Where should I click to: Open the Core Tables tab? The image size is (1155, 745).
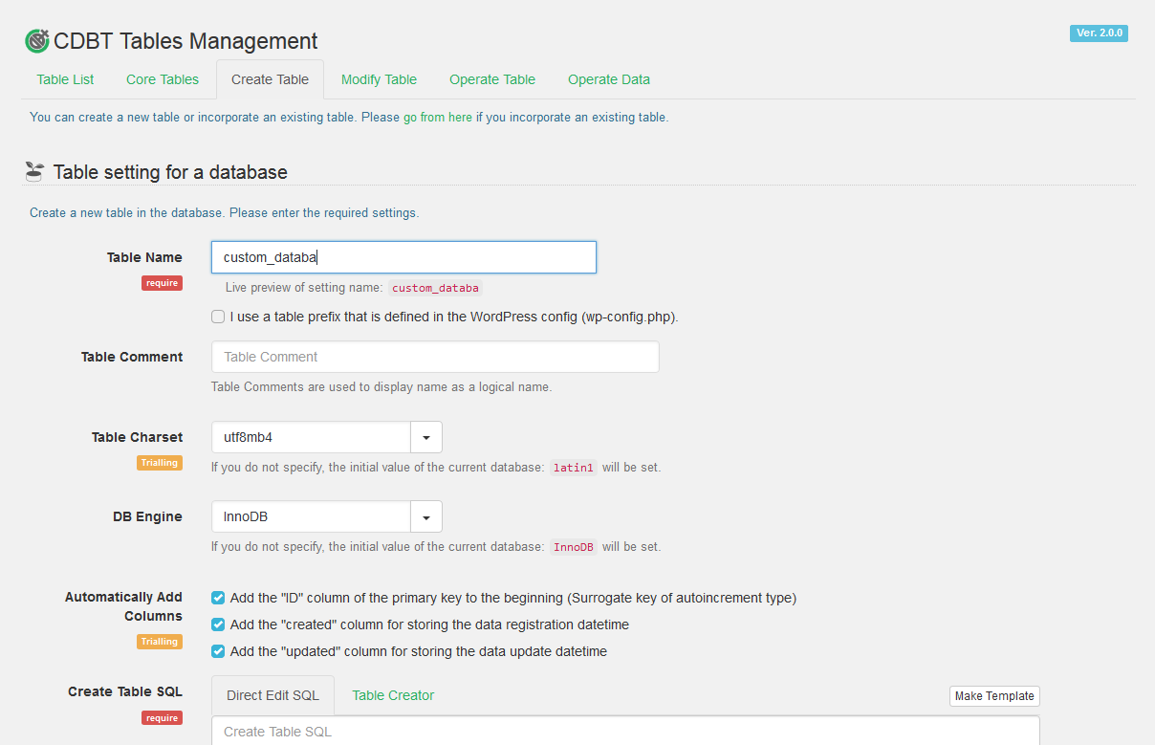point(163,79)
